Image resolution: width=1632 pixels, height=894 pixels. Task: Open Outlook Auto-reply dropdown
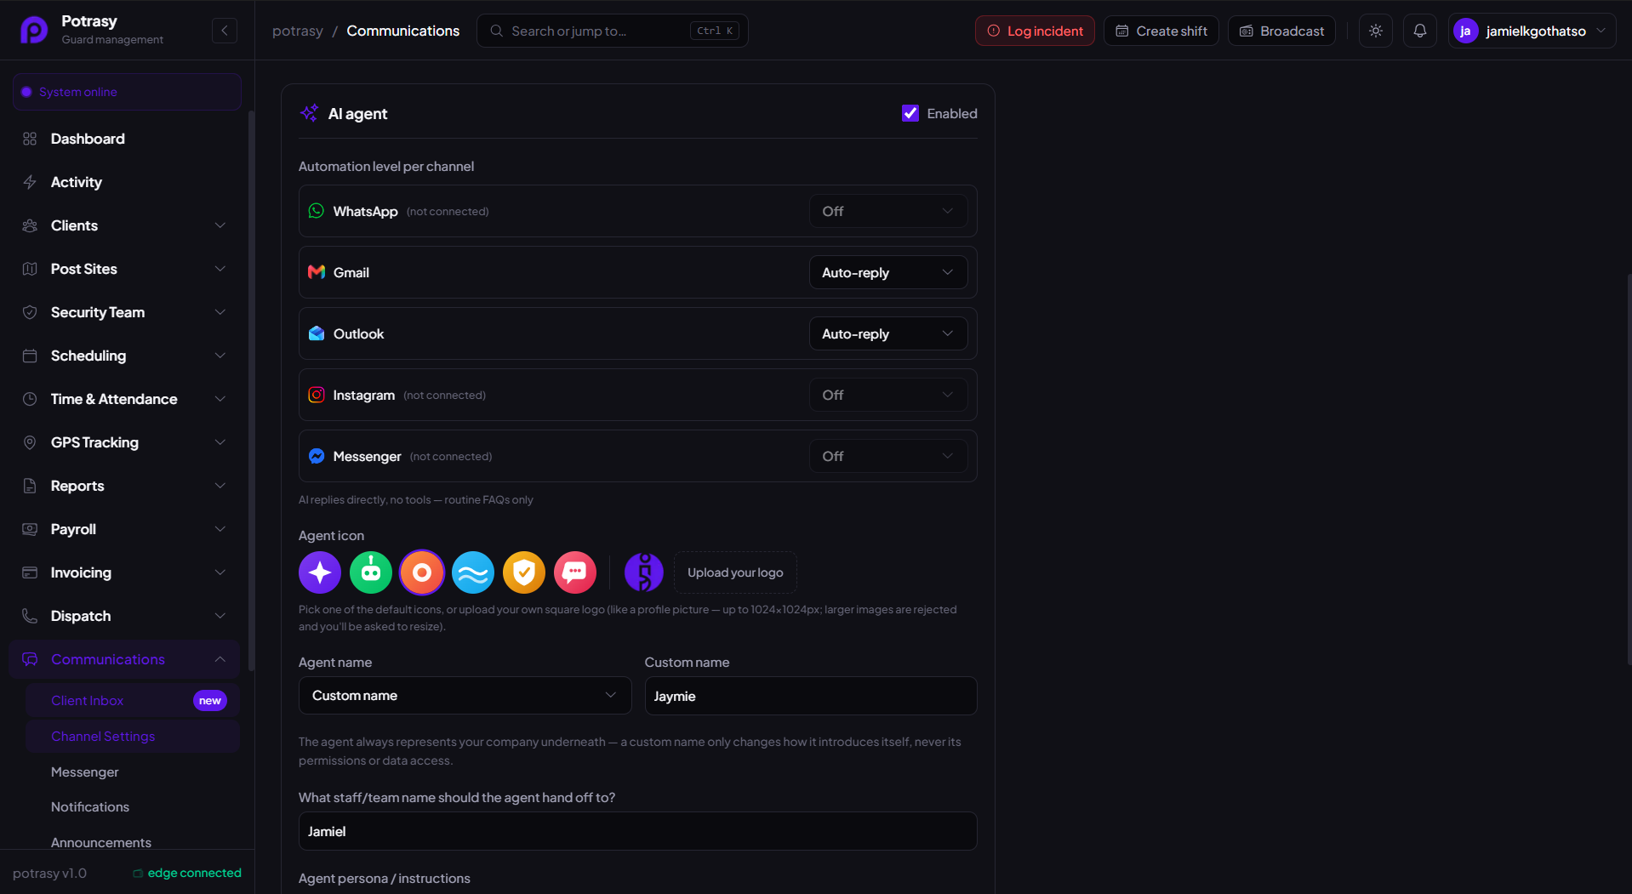[x=888, y=333]
